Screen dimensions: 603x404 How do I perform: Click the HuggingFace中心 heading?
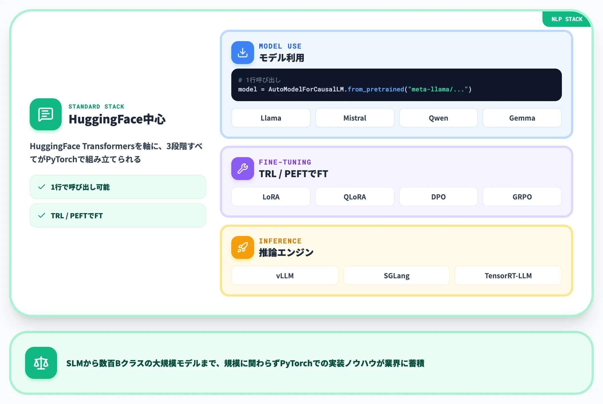point(117,119)
